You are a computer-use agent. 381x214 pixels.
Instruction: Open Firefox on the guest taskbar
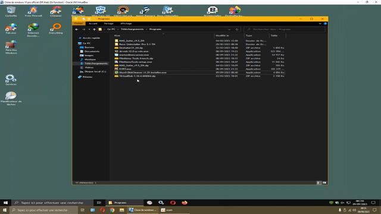pos(185,203)
